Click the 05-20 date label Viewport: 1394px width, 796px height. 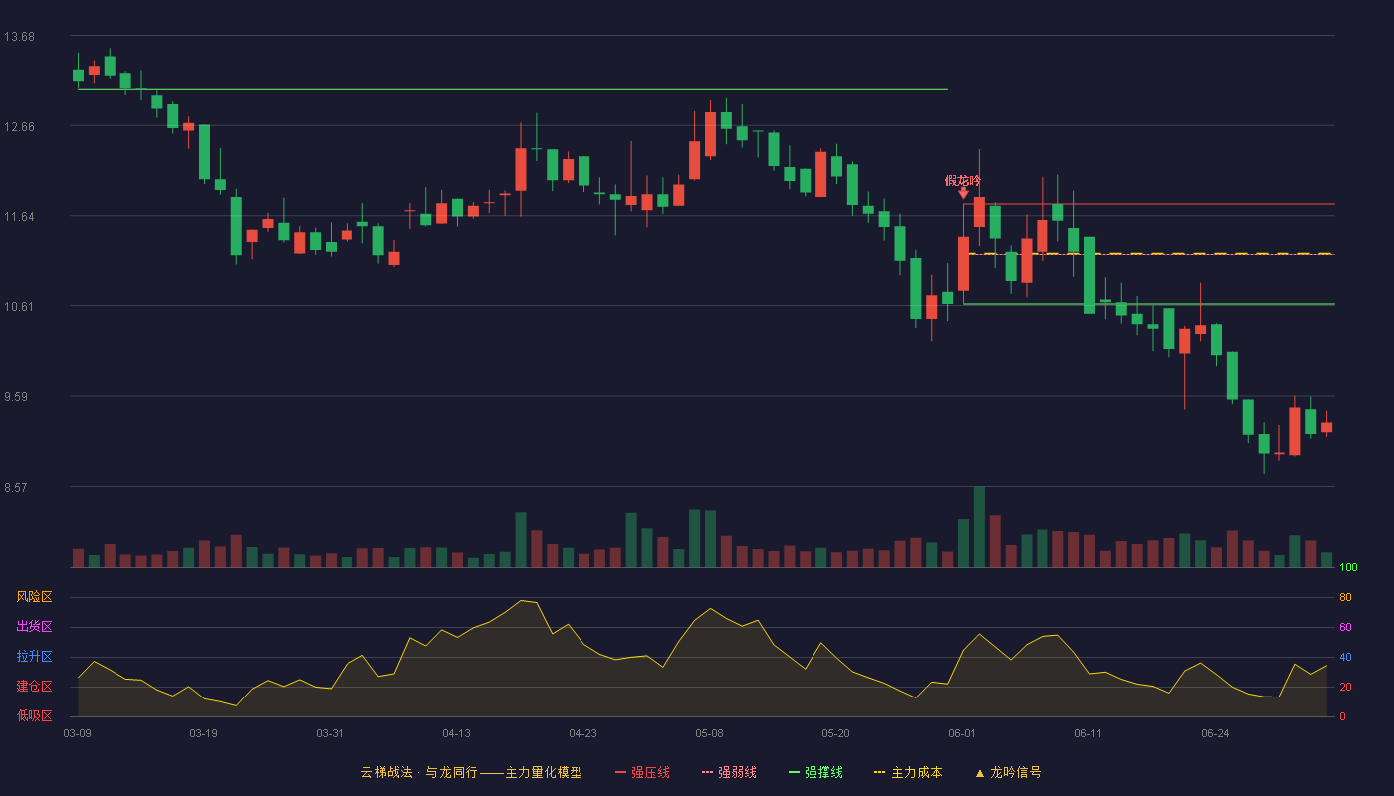pos(835,733)
